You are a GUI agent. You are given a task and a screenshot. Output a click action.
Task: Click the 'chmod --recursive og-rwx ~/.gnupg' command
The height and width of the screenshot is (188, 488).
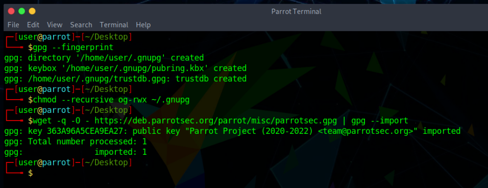click(111, 100)
